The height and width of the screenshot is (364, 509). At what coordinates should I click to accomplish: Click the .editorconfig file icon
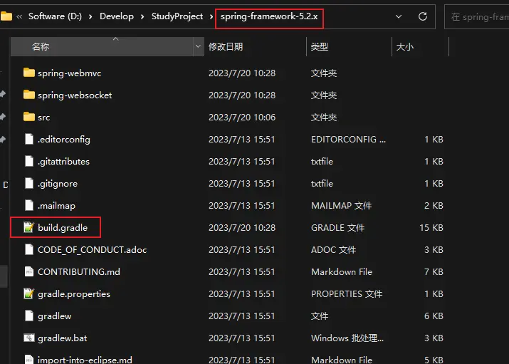29,139
